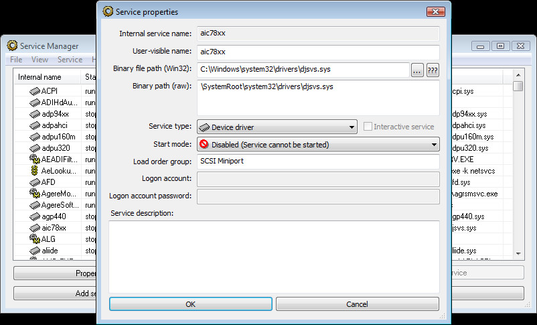Maximize the Service Manager window
Image resolution: width=537 pixels, height=325 pixels.
click(x=500, y=46)
